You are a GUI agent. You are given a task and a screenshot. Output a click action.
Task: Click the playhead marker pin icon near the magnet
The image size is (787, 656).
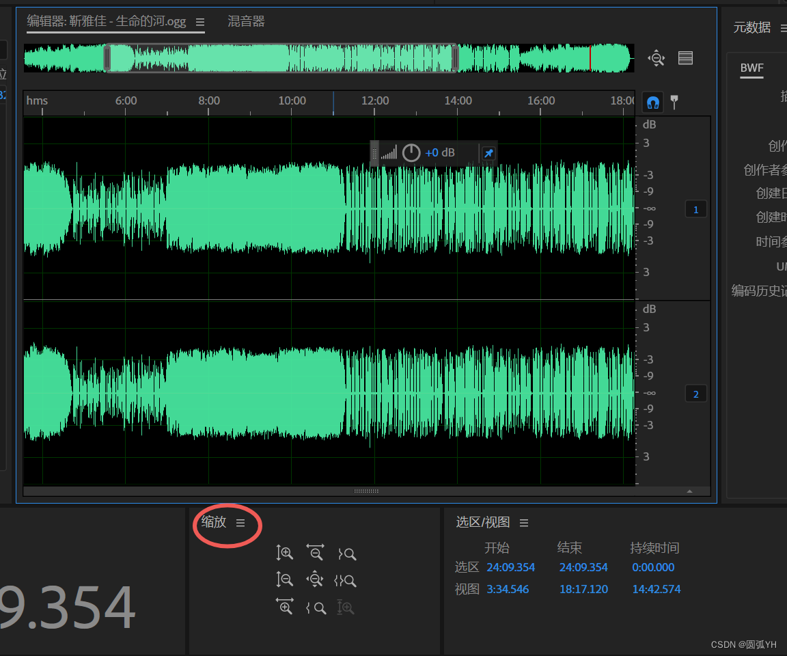pos(674,102)
